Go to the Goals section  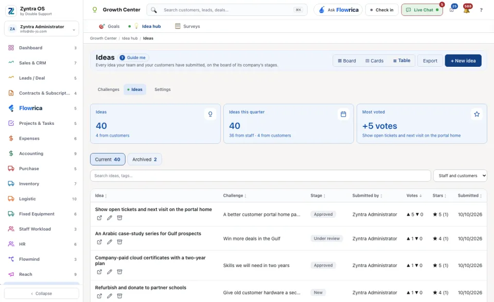click(x=109, y=26)
